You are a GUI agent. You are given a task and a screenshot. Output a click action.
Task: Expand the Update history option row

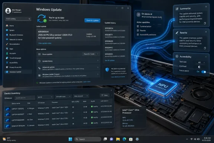(x=68, y=61)
